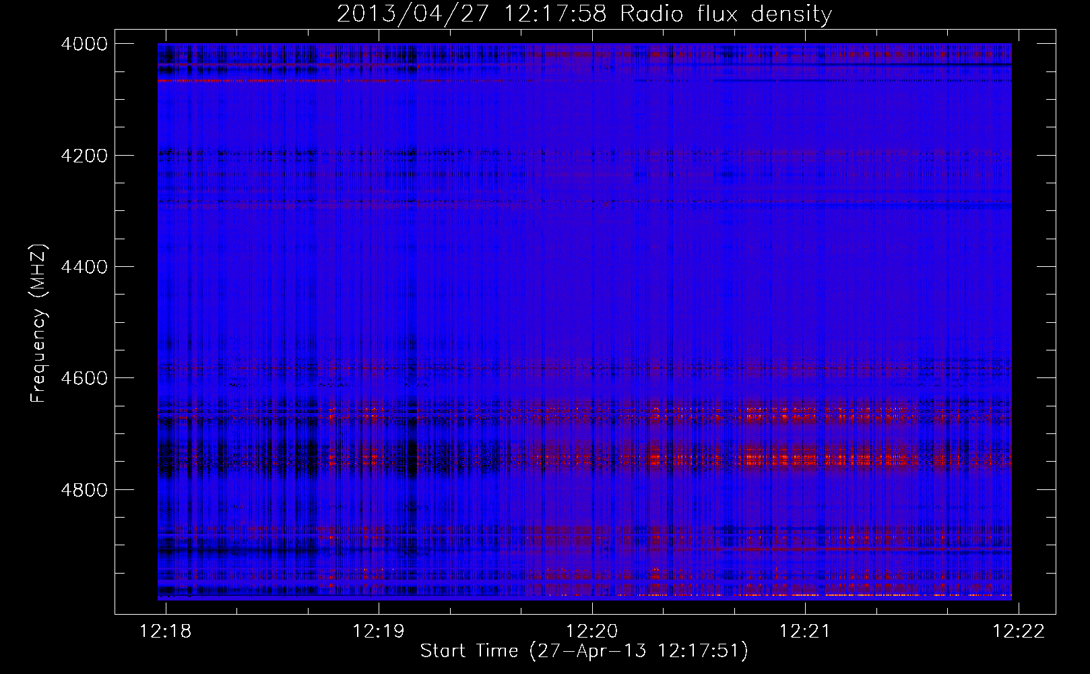Click the 12:21 time axis label

(x=805, y=631)
